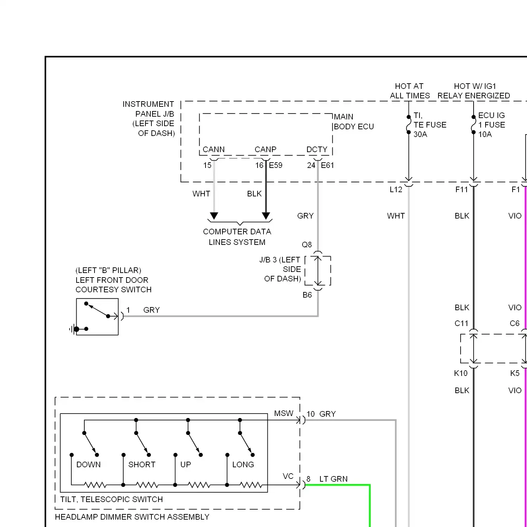
Task: Select the SHORT switch label
Action: (142, 464)
